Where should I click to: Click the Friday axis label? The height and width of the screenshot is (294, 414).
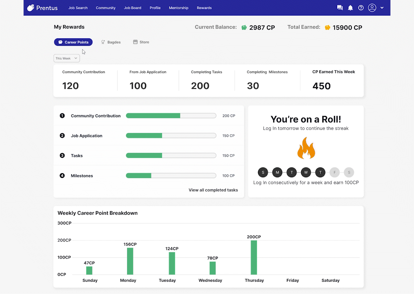click(293, 280)
